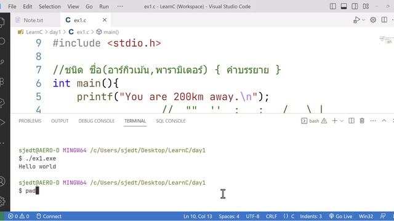Open the Run menu
Screen dimensions: 394x221
click(104, 7)
